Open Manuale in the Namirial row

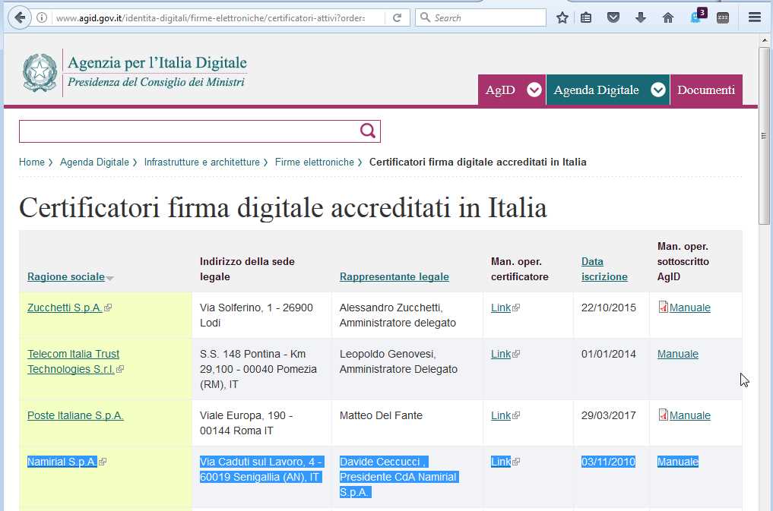click(x=678, y=462)
